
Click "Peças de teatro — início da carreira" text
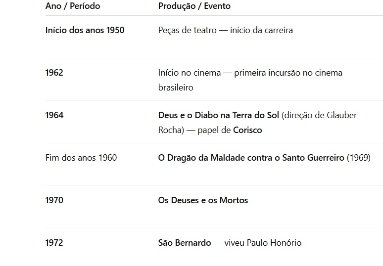[225, 30]
